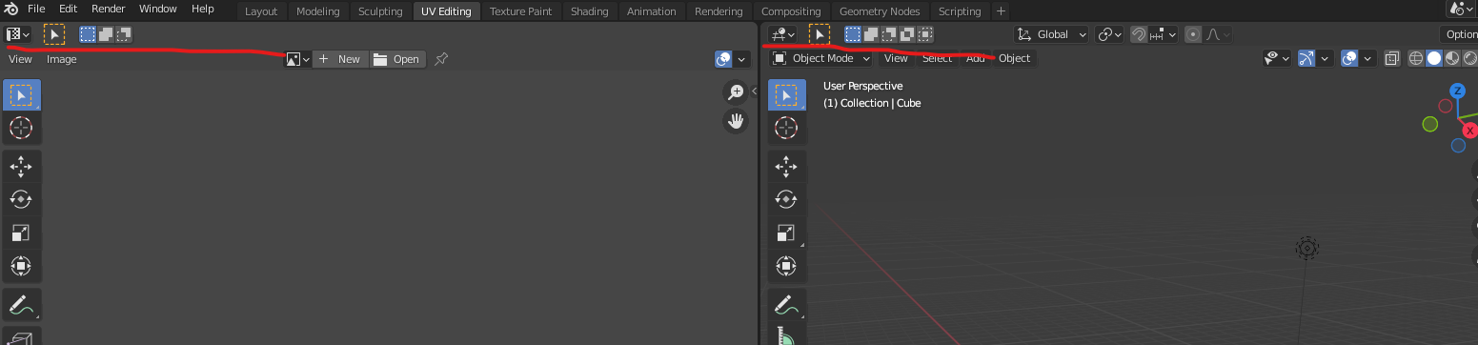Click the Open image button
The image size is (1478, 345).
396,59
